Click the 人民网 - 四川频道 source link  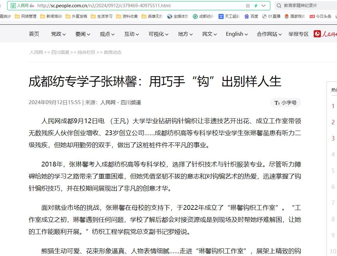point(121,103)
